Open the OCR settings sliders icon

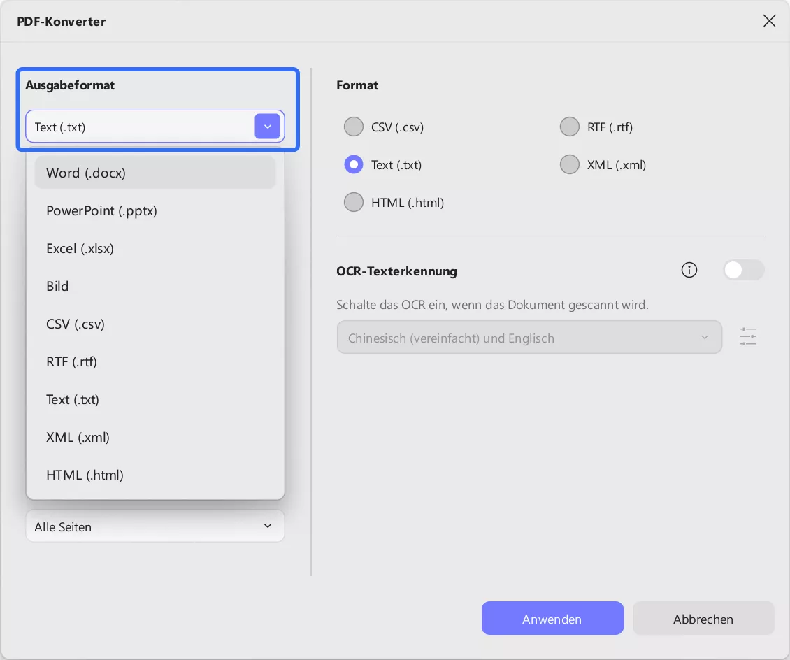[x=748, y=337]
